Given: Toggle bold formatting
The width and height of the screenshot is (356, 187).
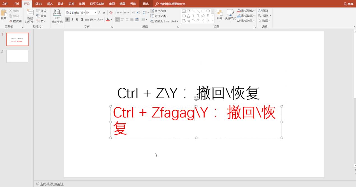Looking at the screenshot, I should tap(67, 19).
